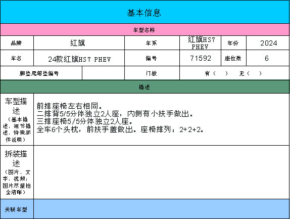Select the year cell showing 2024
Viewport: 290px width, 219px height.
point(268,43)
